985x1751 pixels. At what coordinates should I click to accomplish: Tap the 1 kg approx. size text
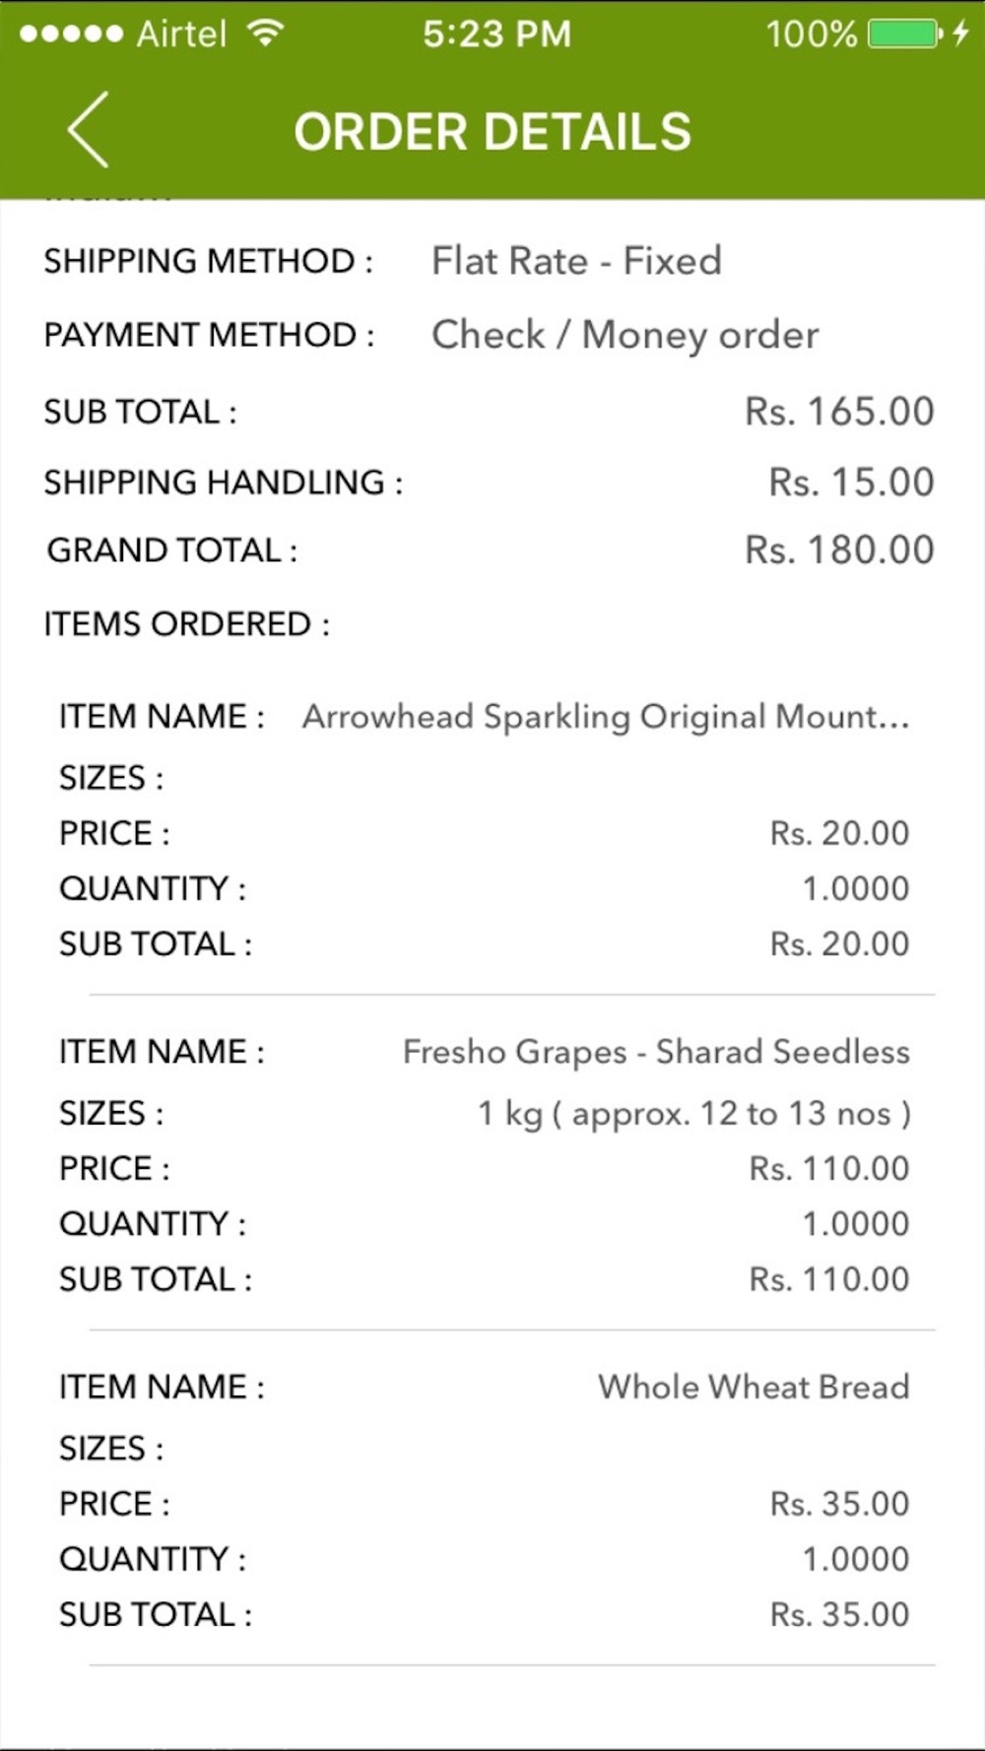click(x=694, y=1114)
